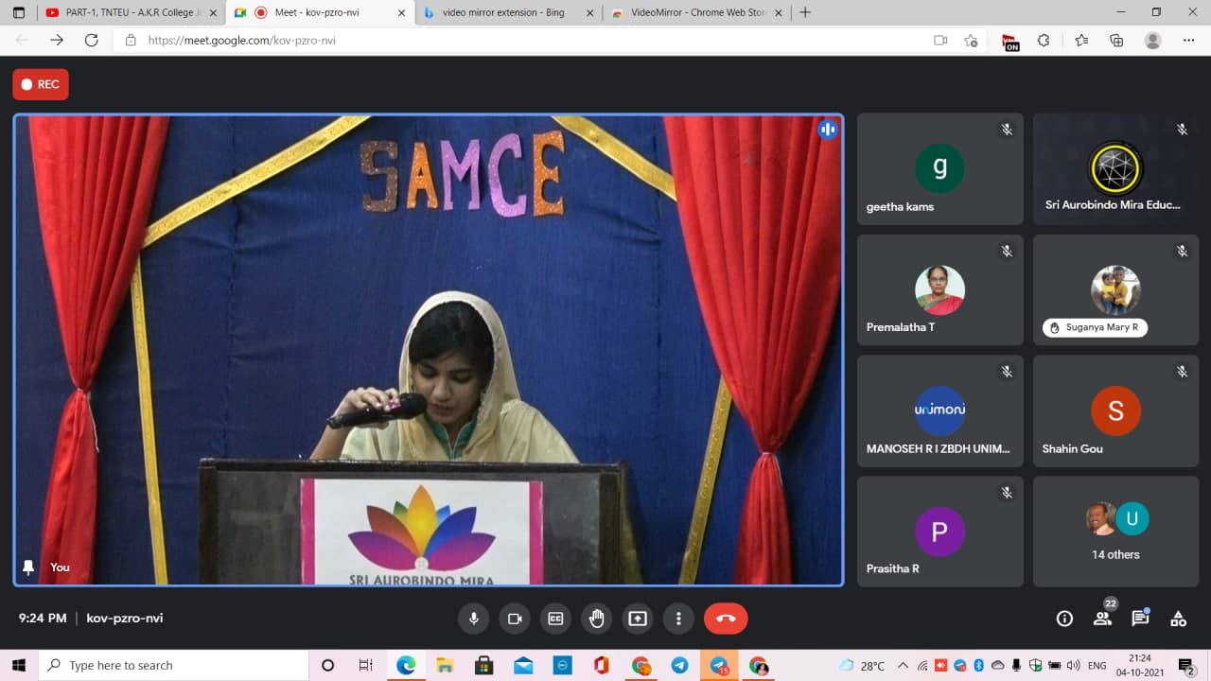
Task: Toggle closed captions in the meeting
Action: coord(555,619)
